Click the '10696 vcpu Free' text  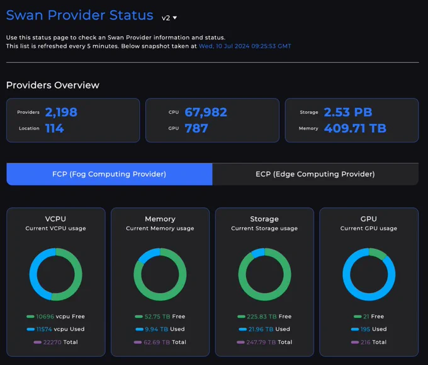click(60, 317)
